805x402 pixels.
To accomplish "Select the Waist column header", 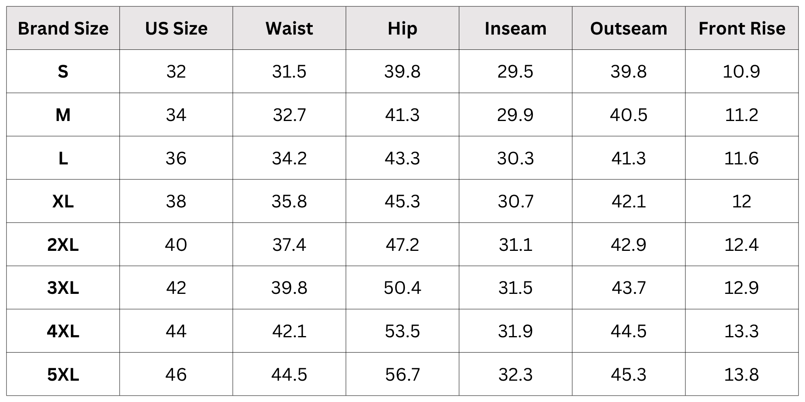I will click(289, 29).
